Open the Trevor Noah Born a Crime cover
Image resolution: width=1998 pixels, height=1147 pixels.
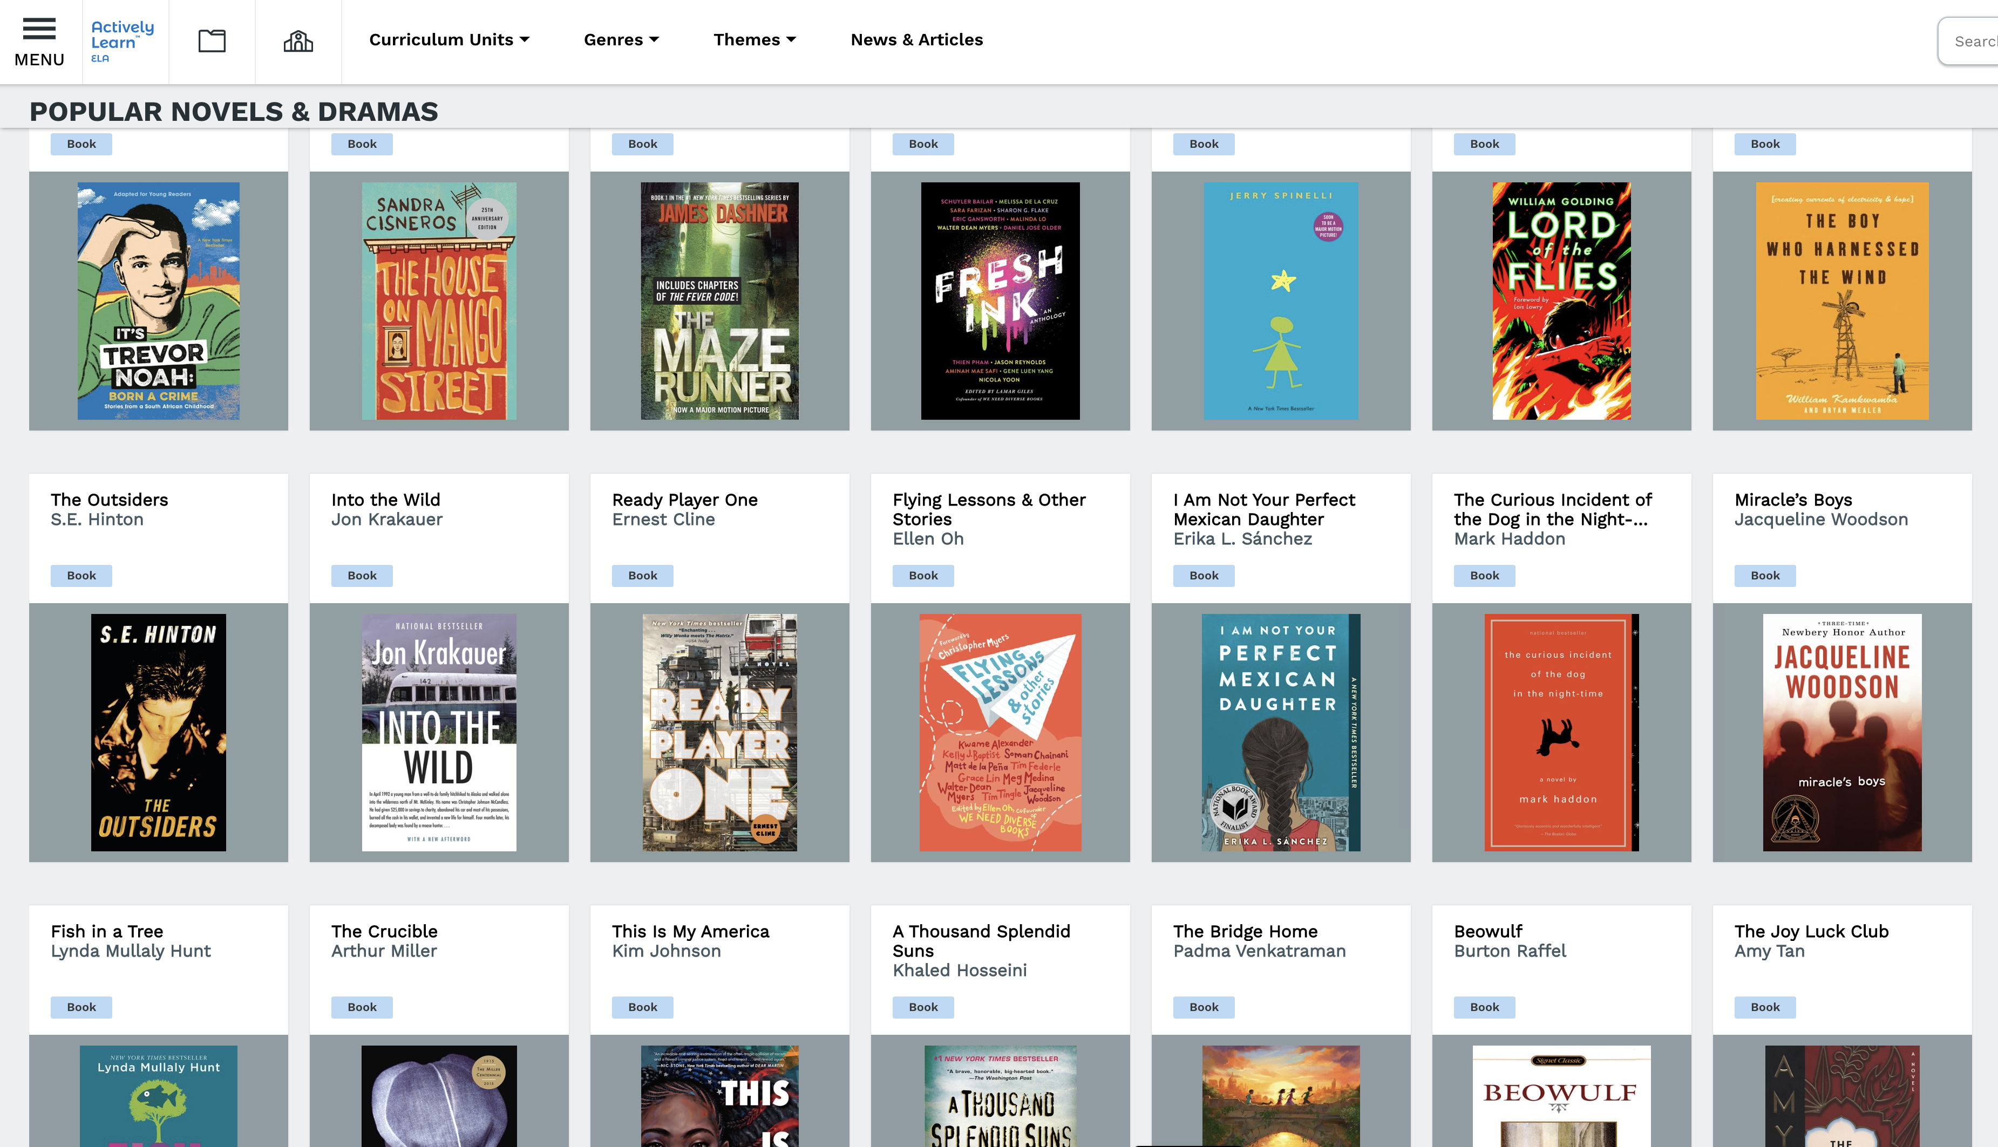(158, 301)
